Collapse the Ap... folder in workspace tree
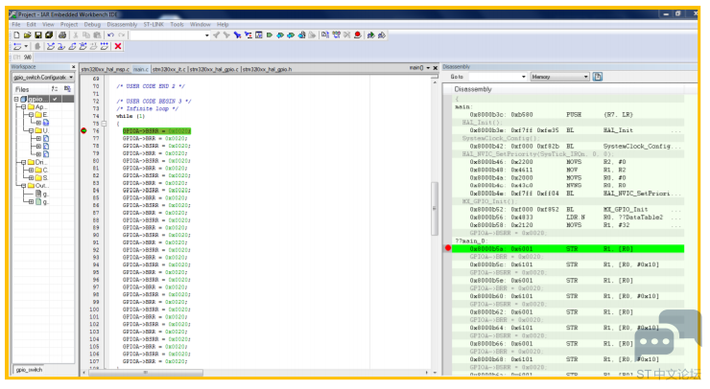Image resolution: width=710 pixels, height=389 pixels. [x=24, y=106]
